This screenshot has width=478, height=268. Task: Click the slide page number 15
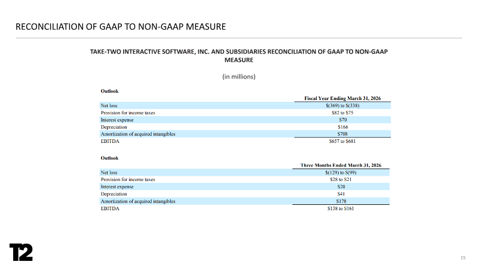tap(462, 257)
